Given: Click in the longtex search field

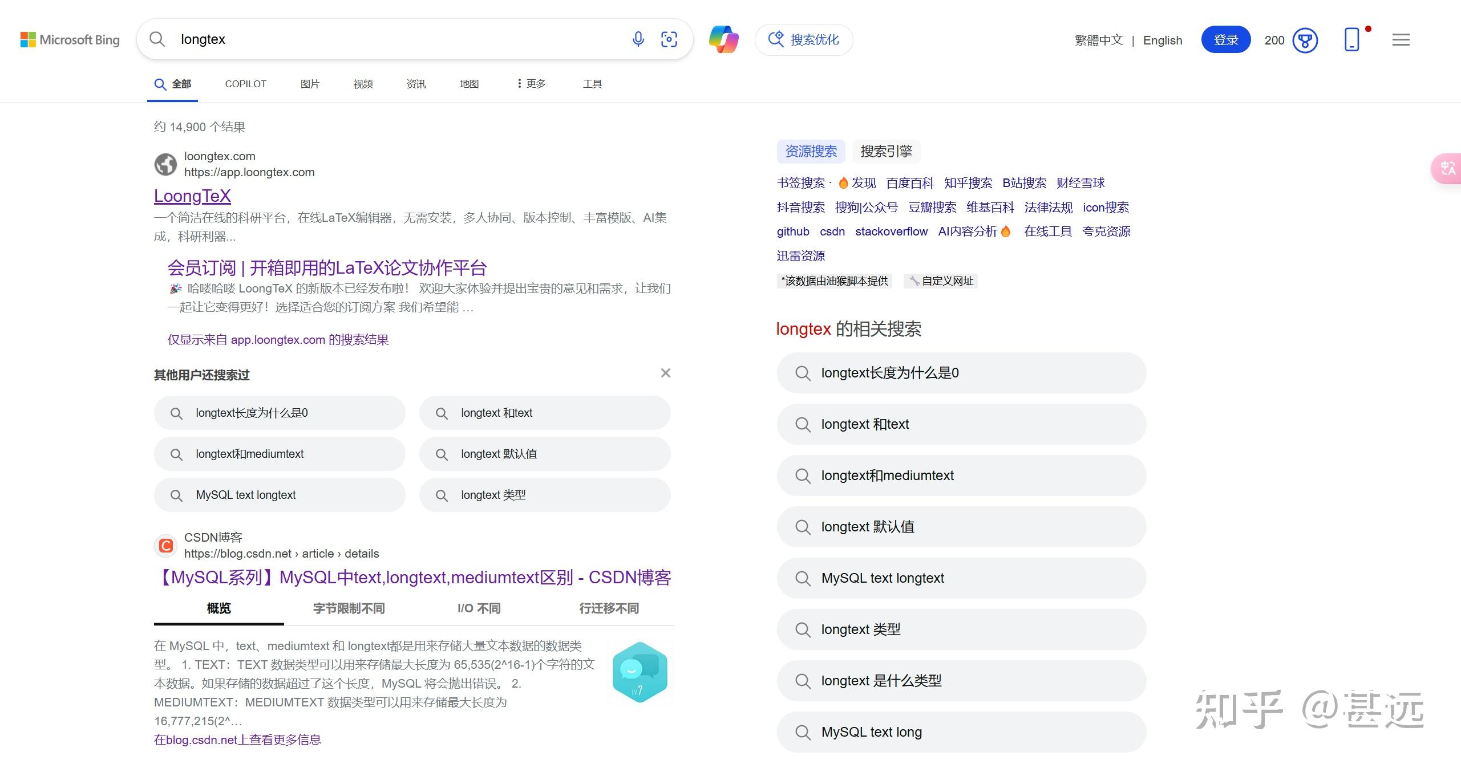Looking at the screenshot, I should point(399,39).
